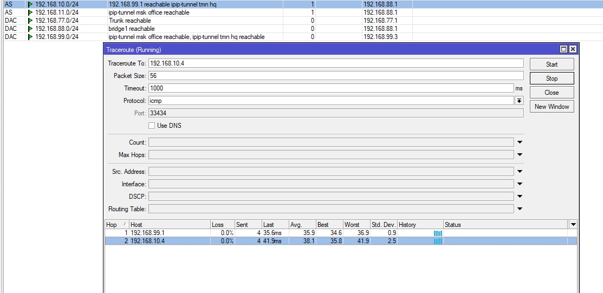Click active-route arrow icon for 192.168.11.0/24
The height and width of the screenshot is (293, 603).
pos(30,12)
